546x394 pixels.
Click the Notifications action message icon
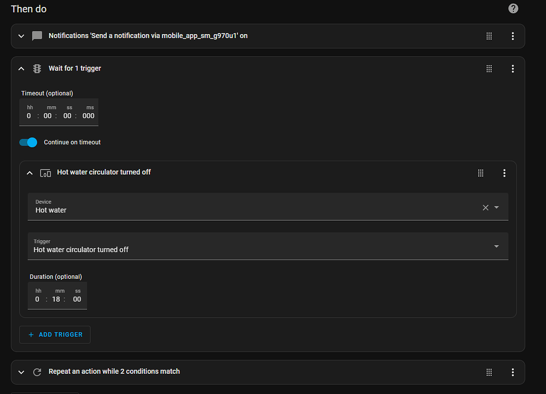click(x=37, y=36)
